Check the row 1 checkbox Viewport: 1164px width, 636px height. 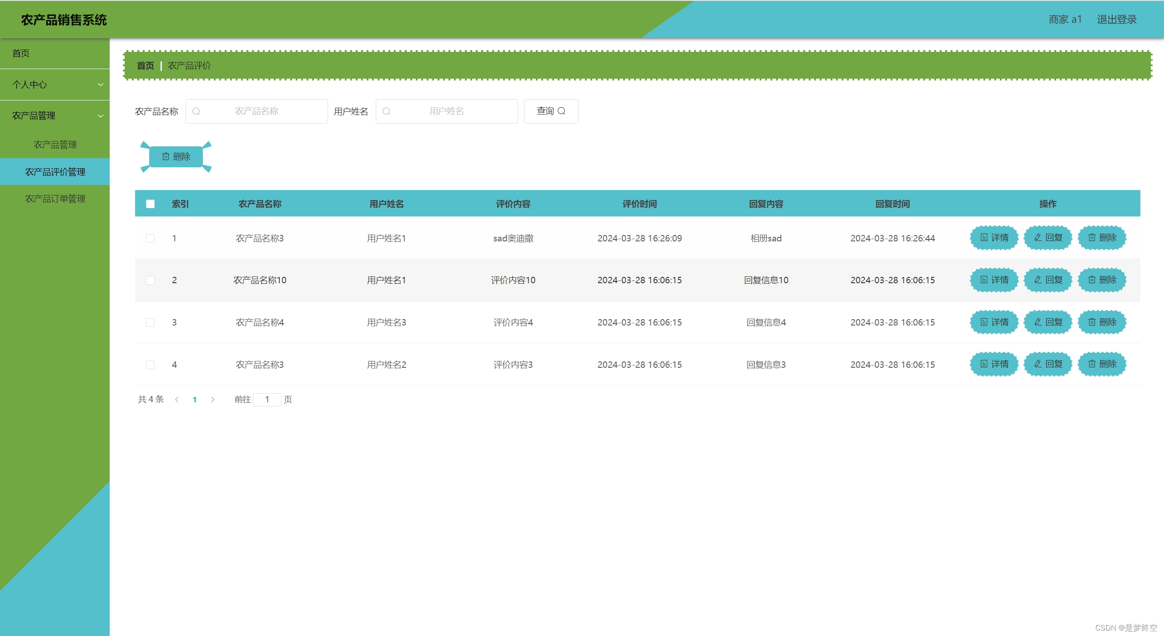[150, 238]
